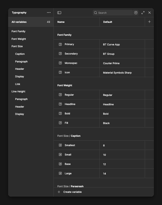Open the Font Size group in sidebar
This screenshot has height=205, width=162.
(x=17, y=46)
